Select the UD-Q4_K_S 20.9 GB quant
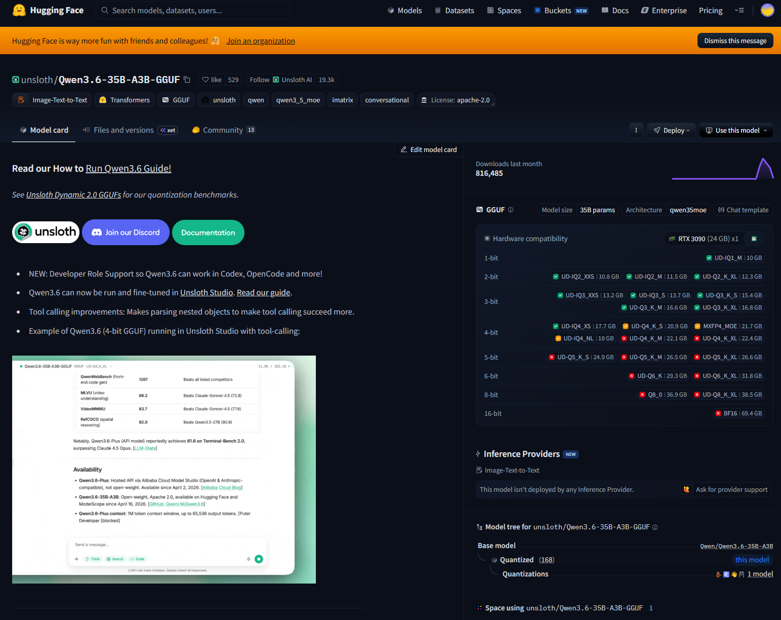This screenshot has height=620, width=781. (655, 326)
